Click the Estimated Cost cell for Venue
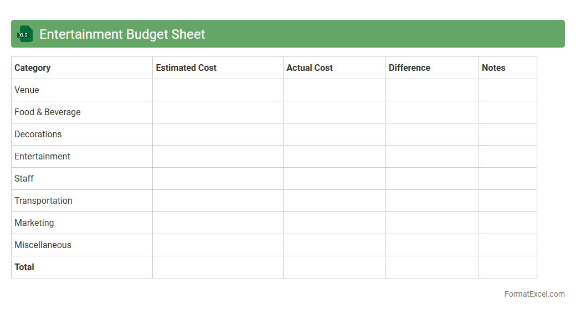The height and width of the screenshot is (310, 576). click(x=218, y=90)
